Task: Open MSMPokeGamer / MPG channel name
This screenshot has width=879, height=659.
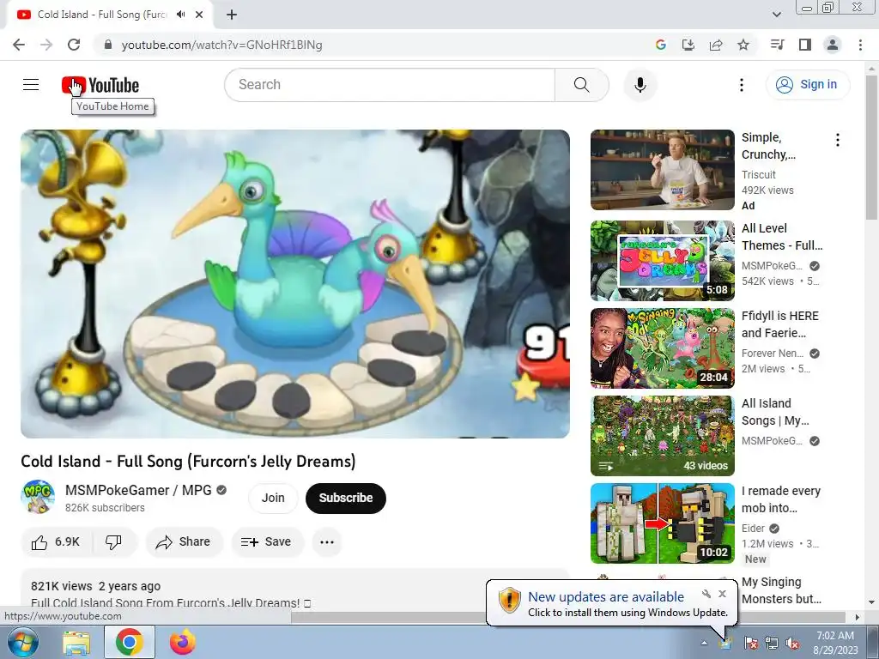Action: click(x=138, y=490)
